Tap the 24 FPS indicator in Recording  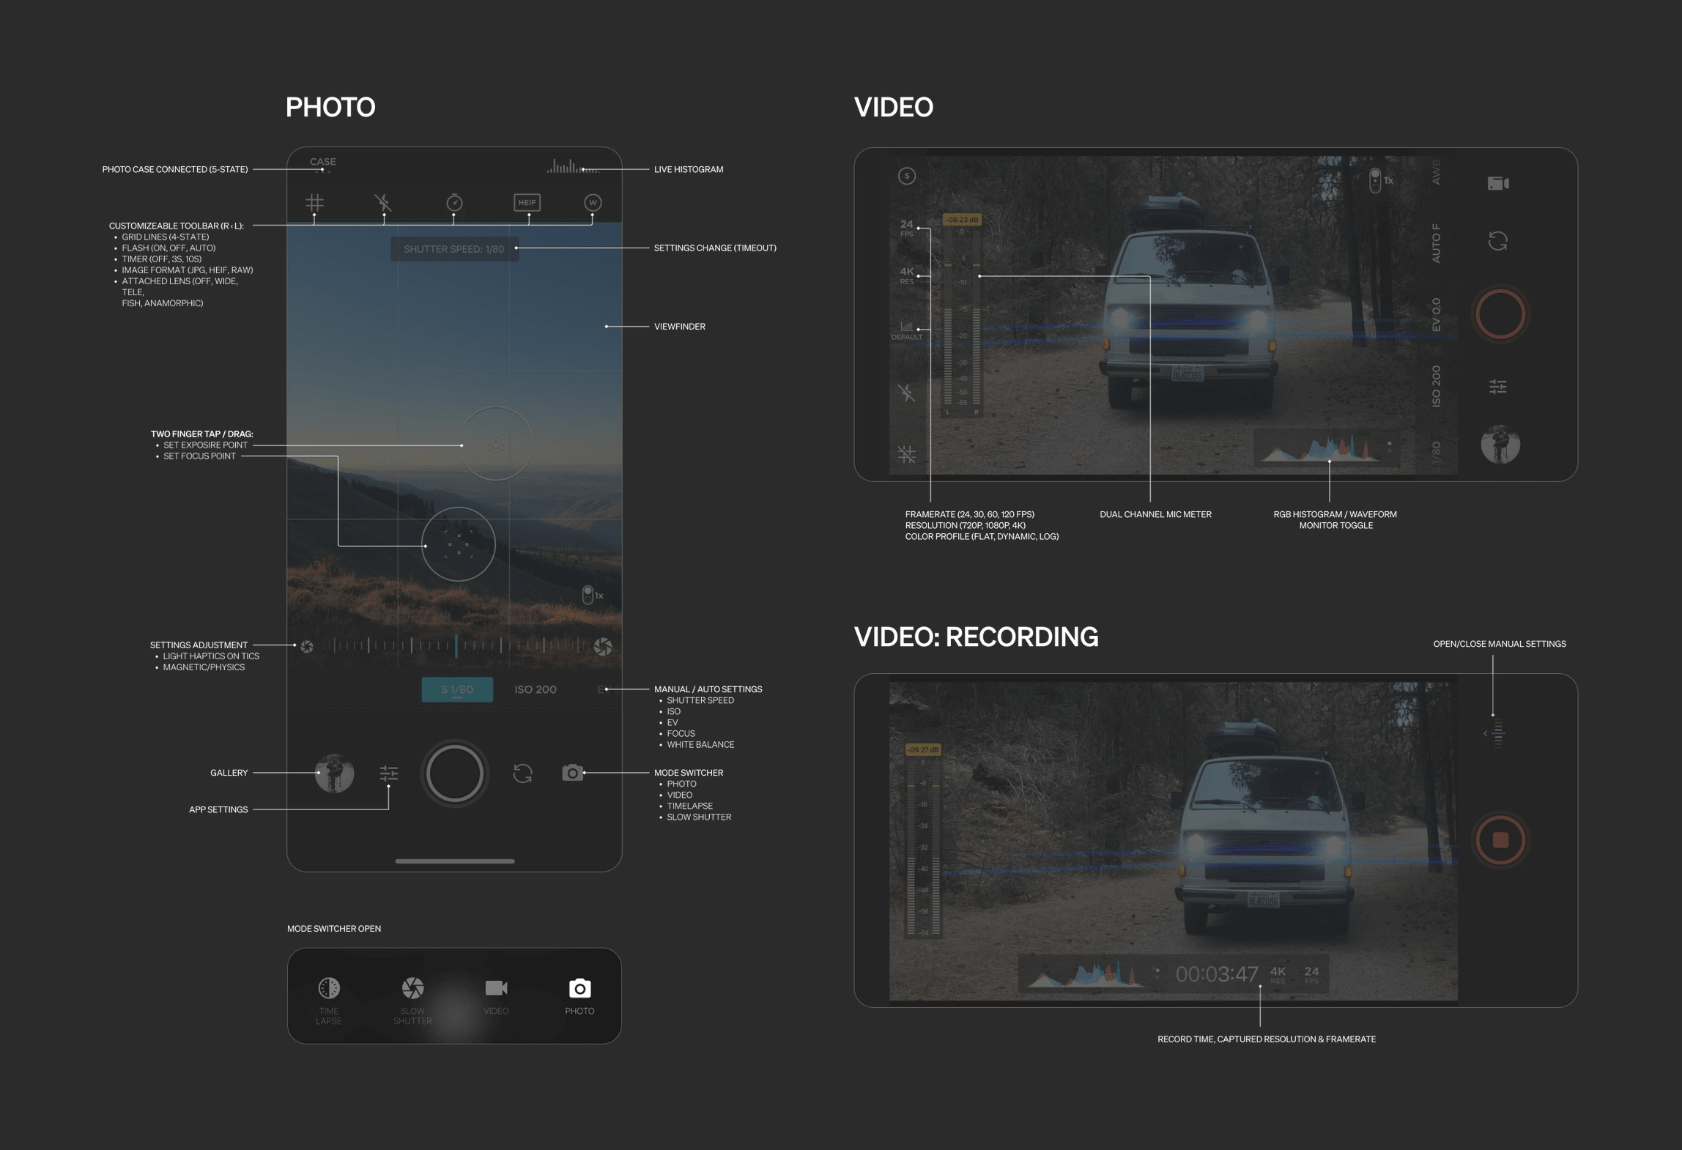point(1311,974)
